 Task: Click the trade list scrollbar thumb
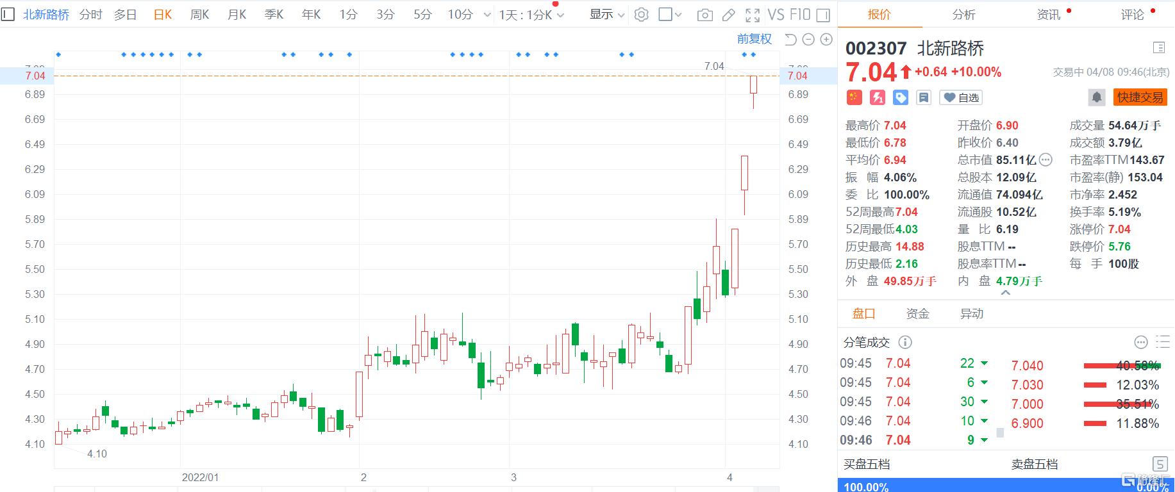[1000, 432]
